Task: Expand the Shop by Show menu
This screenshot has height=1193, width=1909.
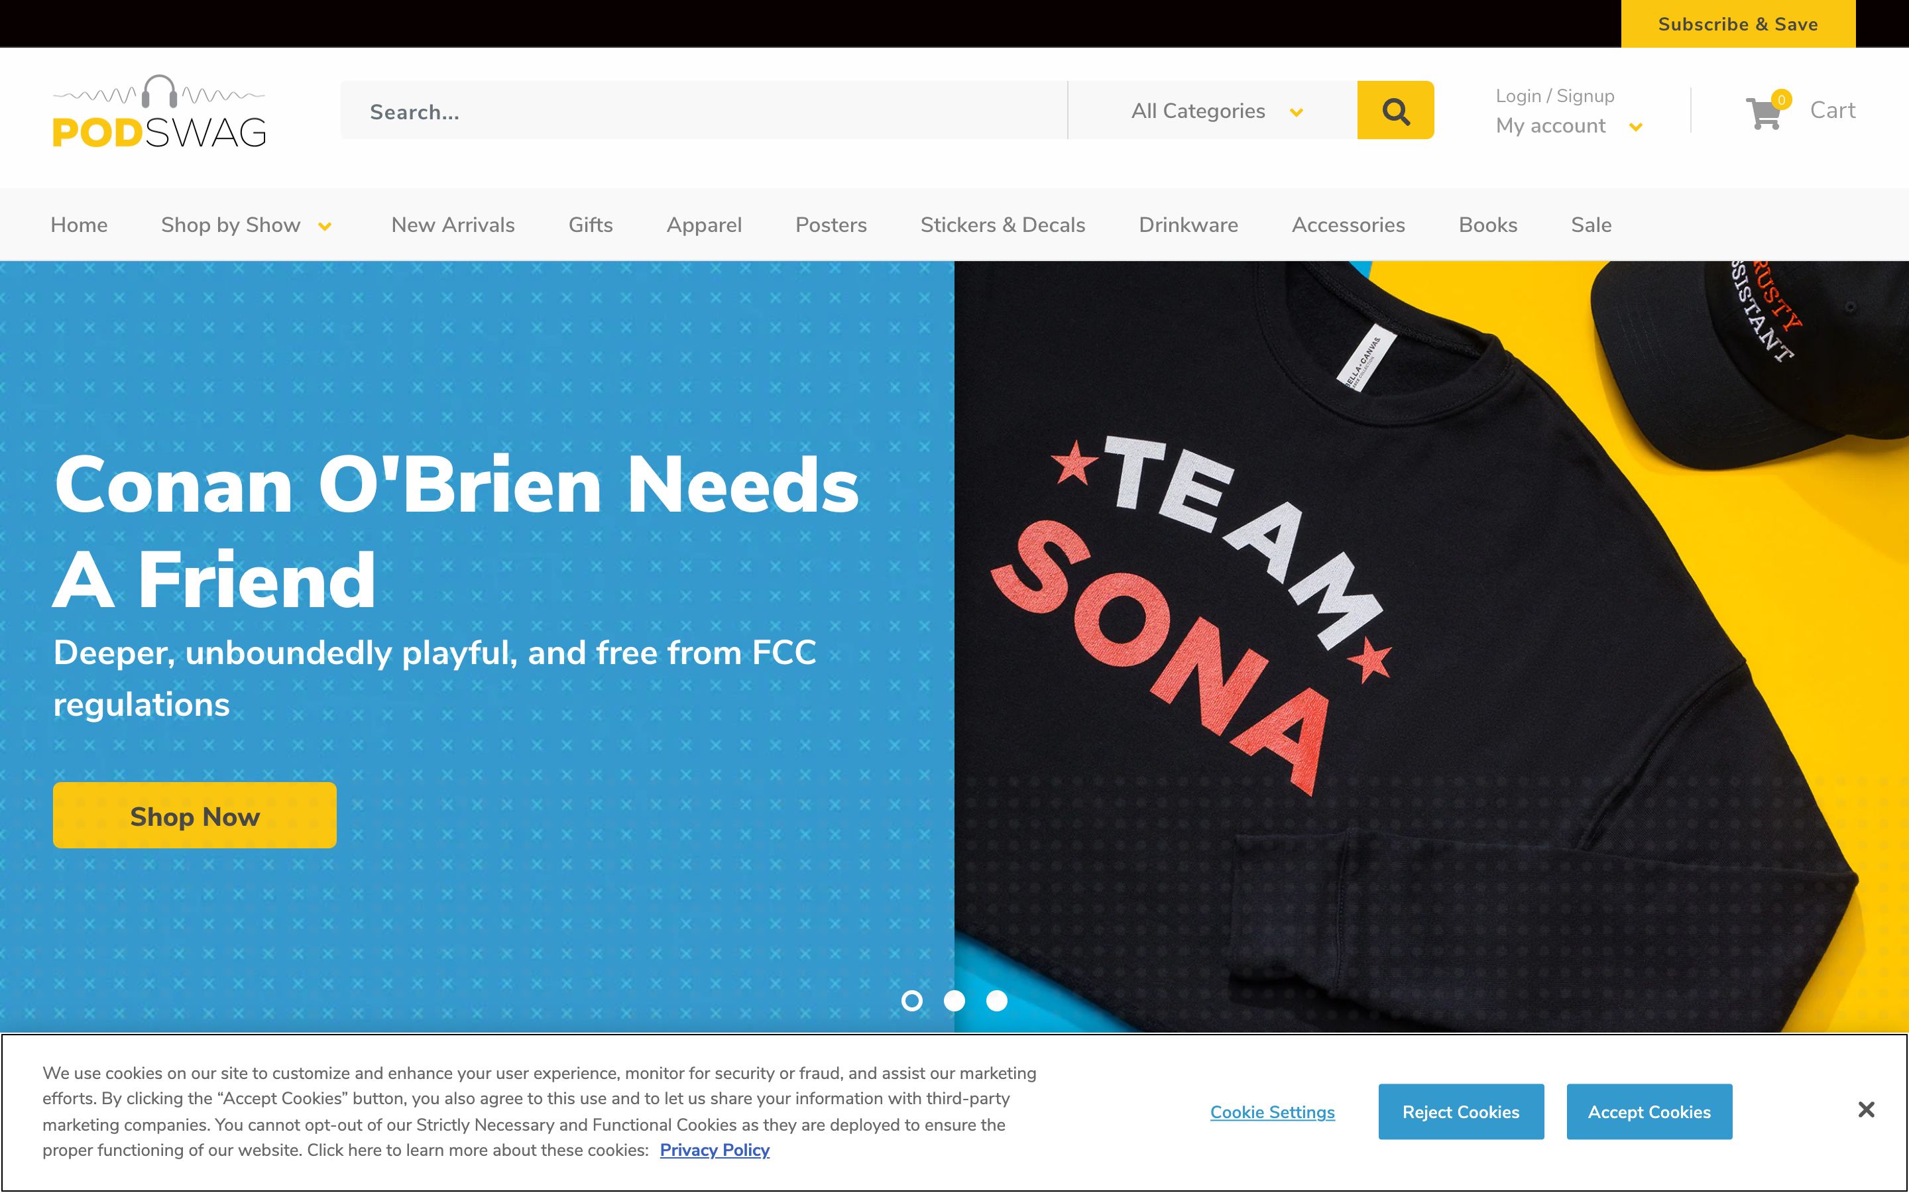Action: [245, 225]
